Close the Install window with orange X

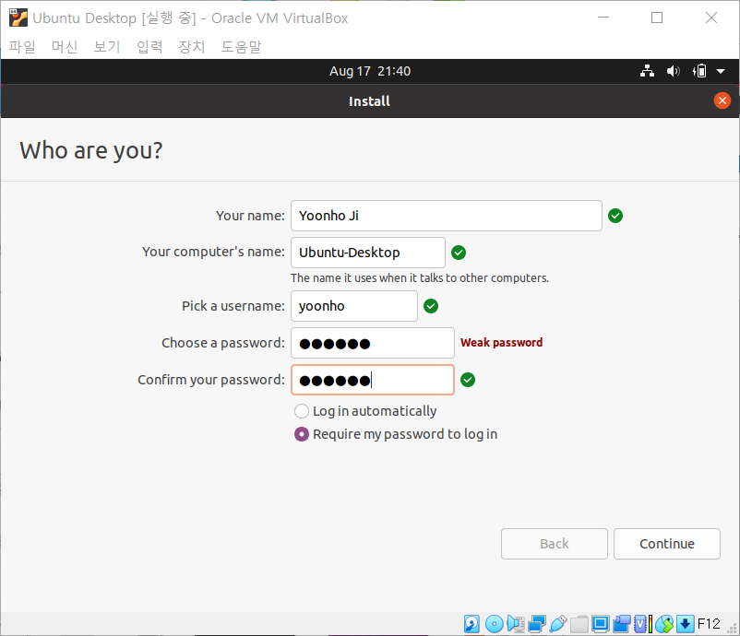pos(722,100)
